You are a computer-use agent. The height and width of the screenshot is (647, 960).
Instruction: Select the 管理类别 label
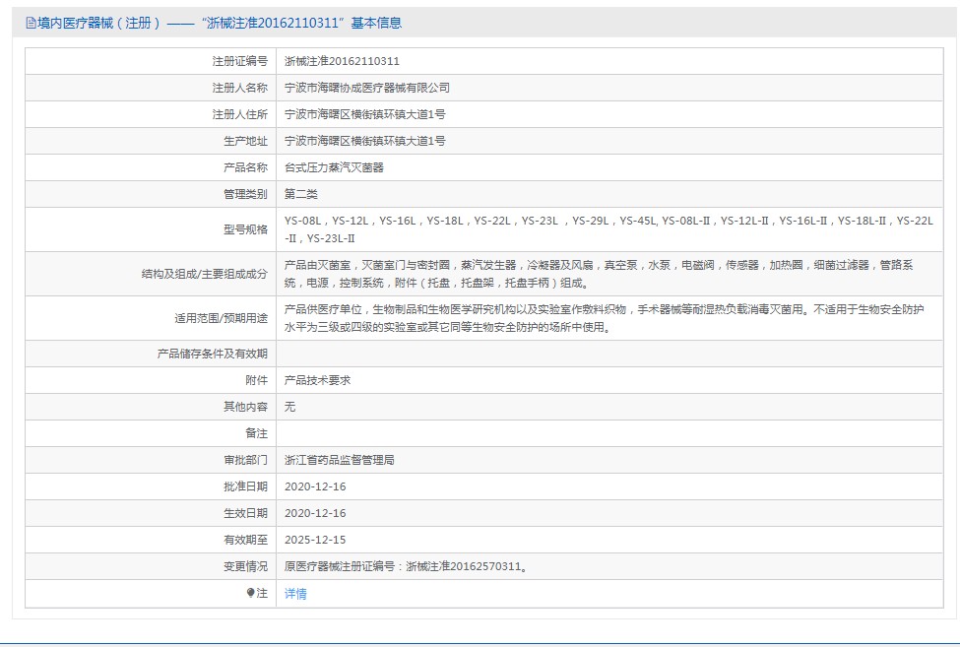click(245, 194)
